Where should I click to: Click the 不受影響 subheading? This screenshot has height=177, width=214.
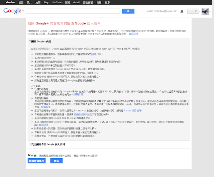coord(36,86)
